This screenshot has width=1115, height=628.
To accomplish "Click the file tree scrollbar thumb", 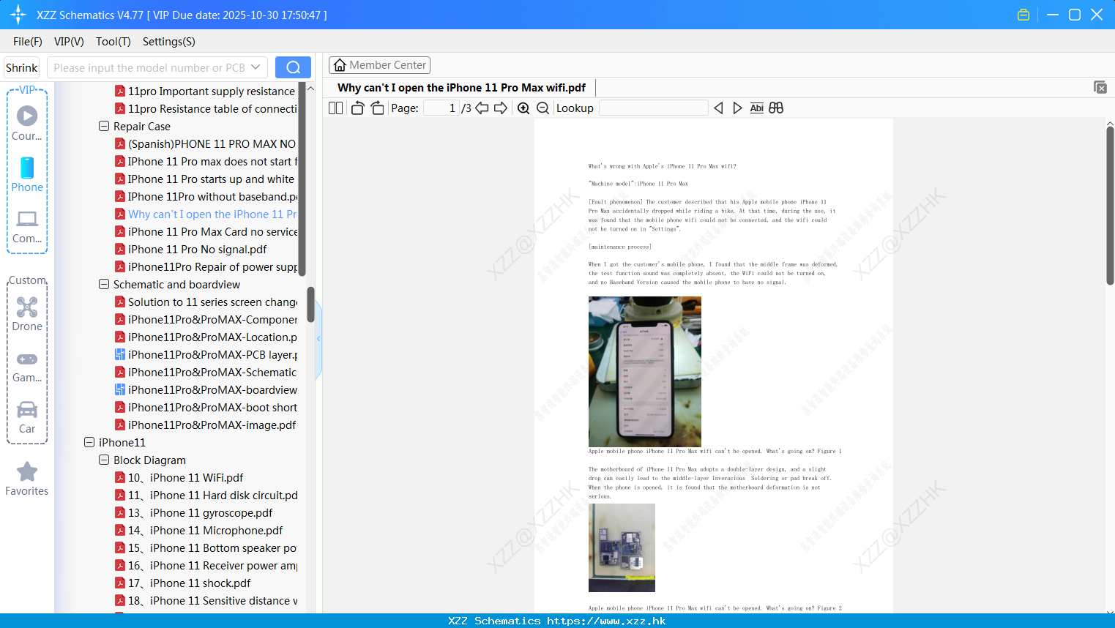I will (x=310, y=304).
